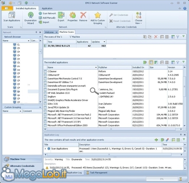189x183 pixels.
Task: Check the CCleaner row checkbox
Action: tap(45, 72)
